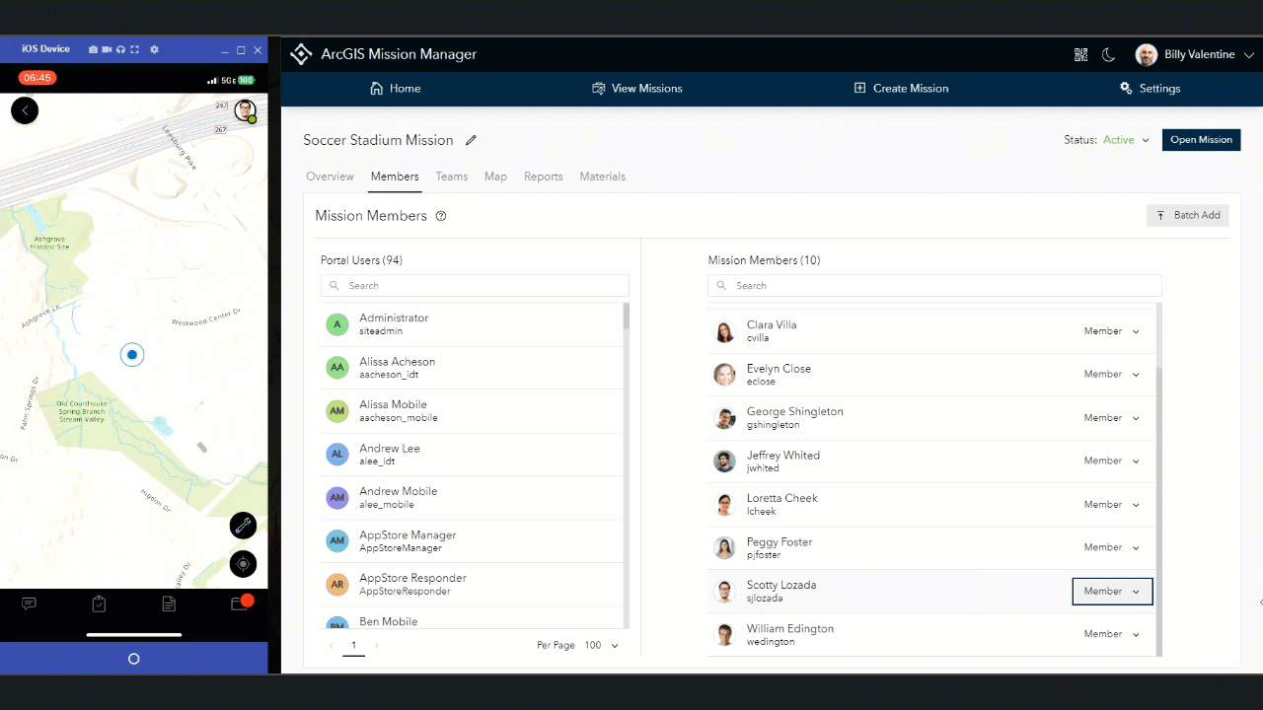The height and width of the screenshot is (710, 1263).
Task: Switch to the Teams tab
Action: click(452, 177)
